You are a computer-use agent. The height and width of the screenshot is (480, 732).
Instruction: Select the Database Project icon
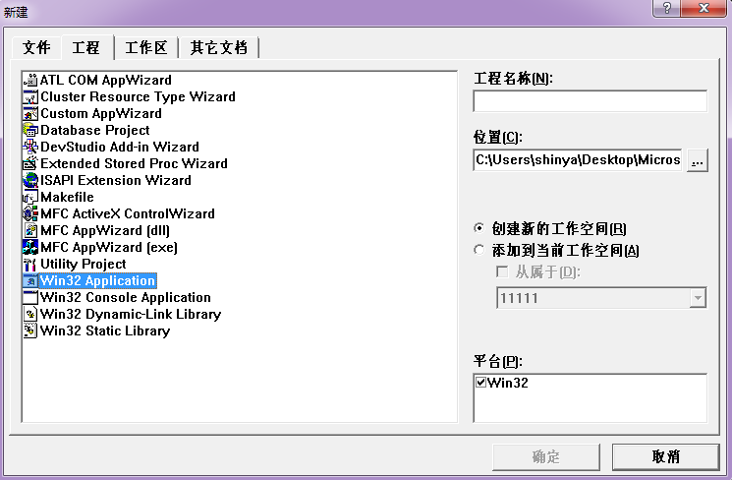click(30, 131)
